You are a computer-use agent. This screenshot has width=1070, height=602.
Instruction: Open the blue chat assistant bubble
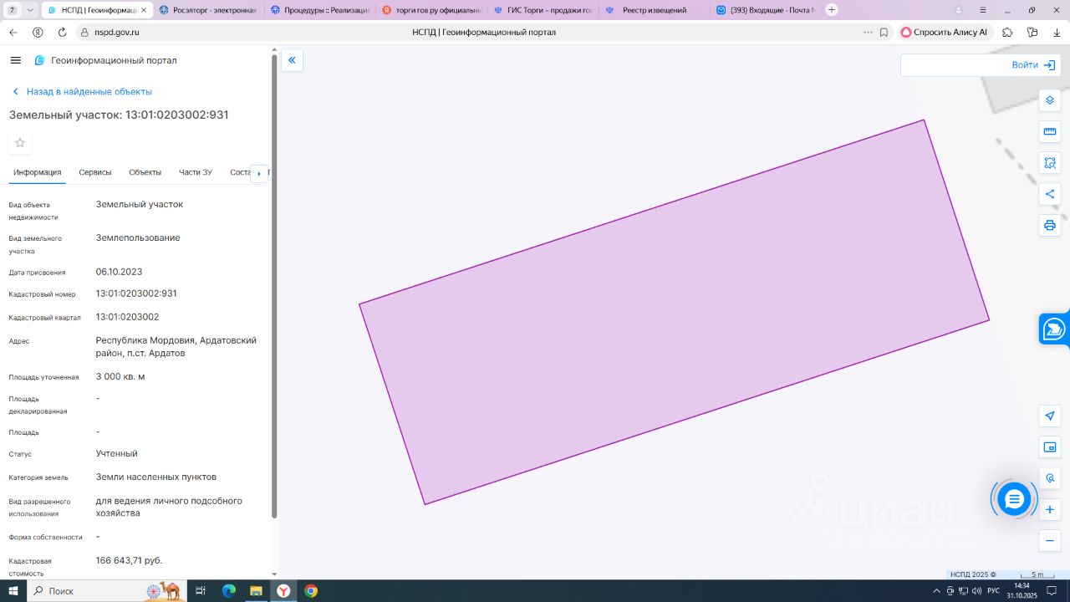pos(1014,499)
